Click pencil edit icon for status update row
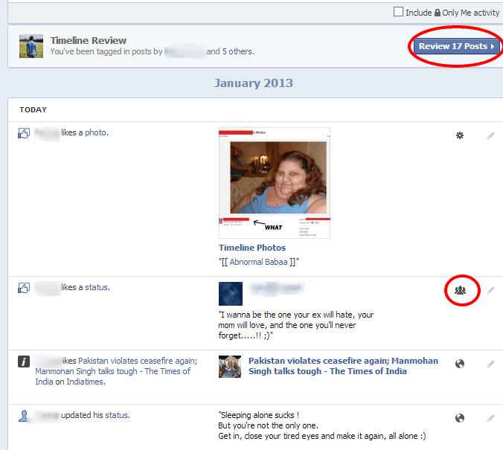 pyautogui.click(x=490, y=418)
